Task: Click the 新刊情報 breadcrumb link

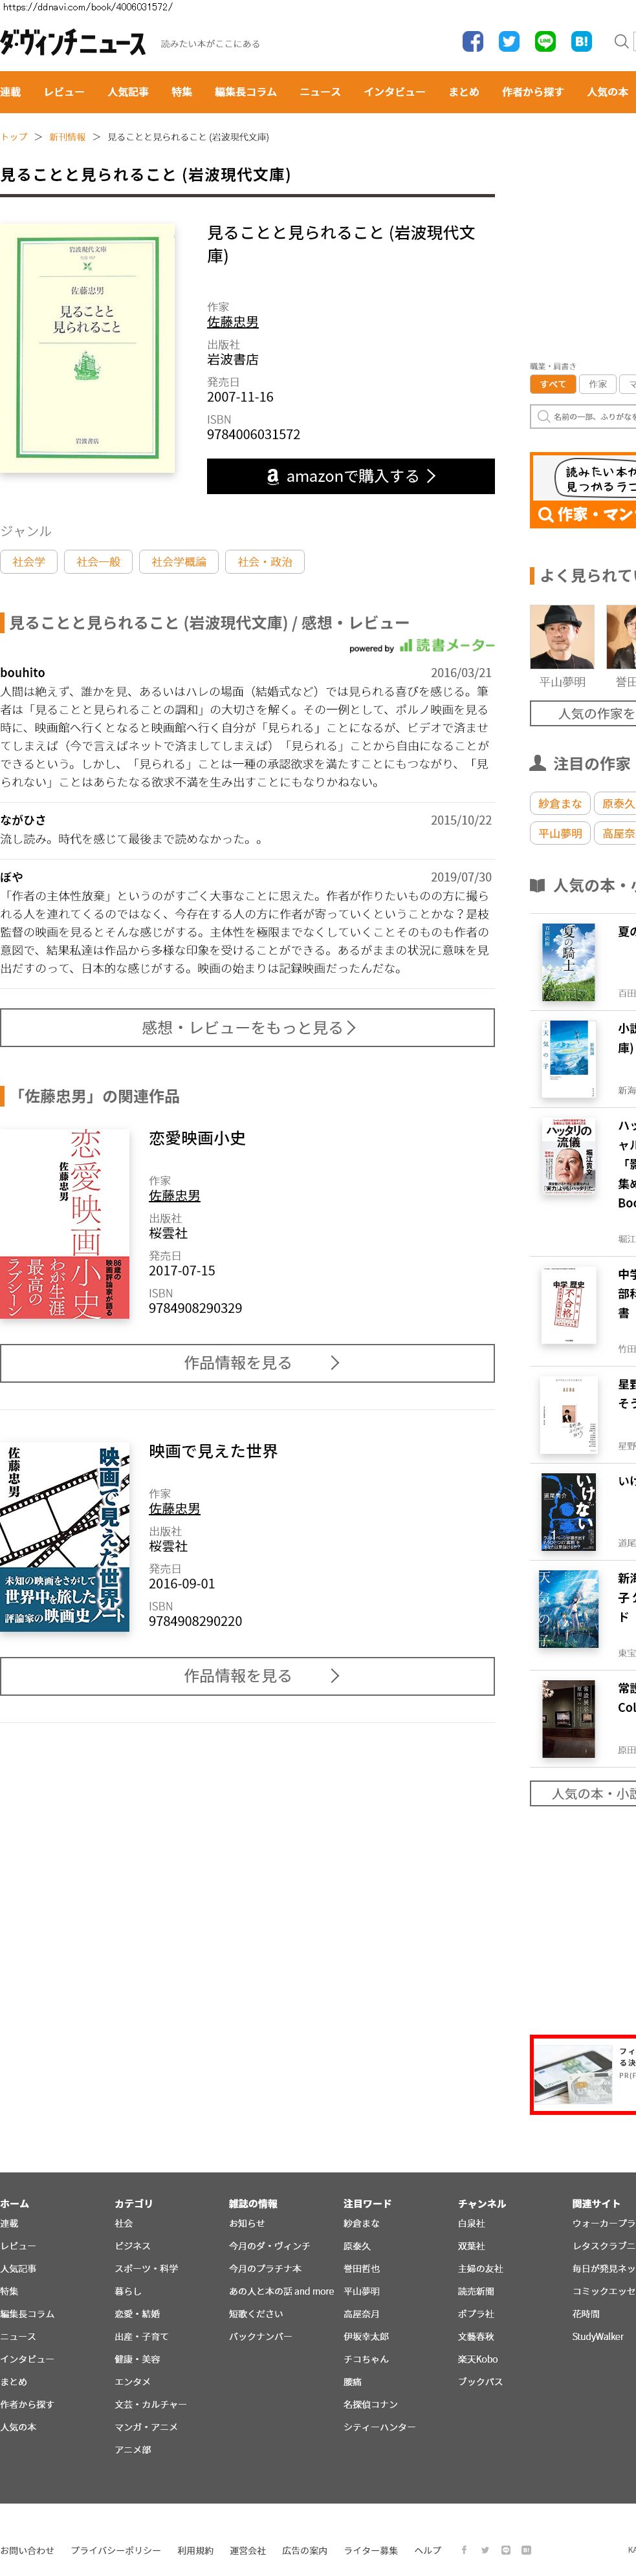Action: click(67, 137)
